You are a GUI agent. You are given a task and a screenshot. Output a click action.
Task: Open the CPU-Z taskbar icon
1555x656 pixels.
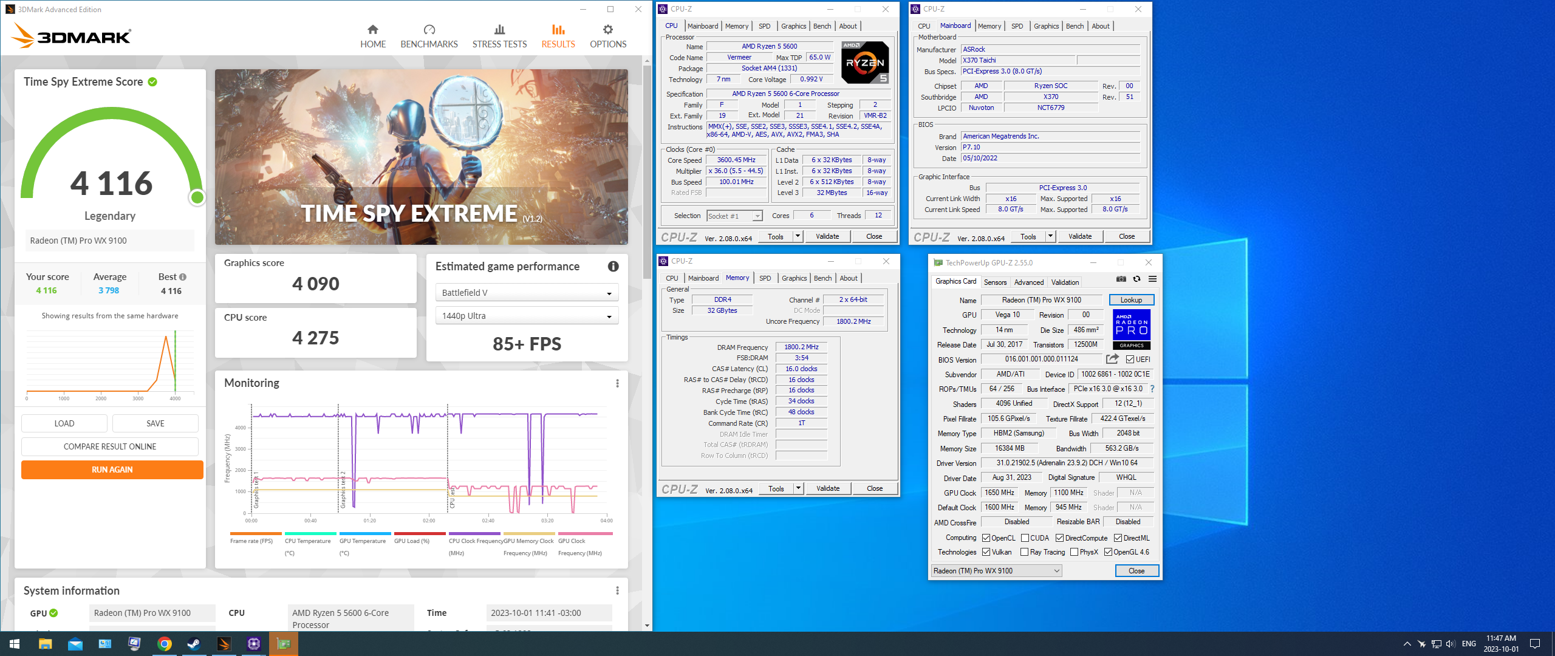[254, 644]
